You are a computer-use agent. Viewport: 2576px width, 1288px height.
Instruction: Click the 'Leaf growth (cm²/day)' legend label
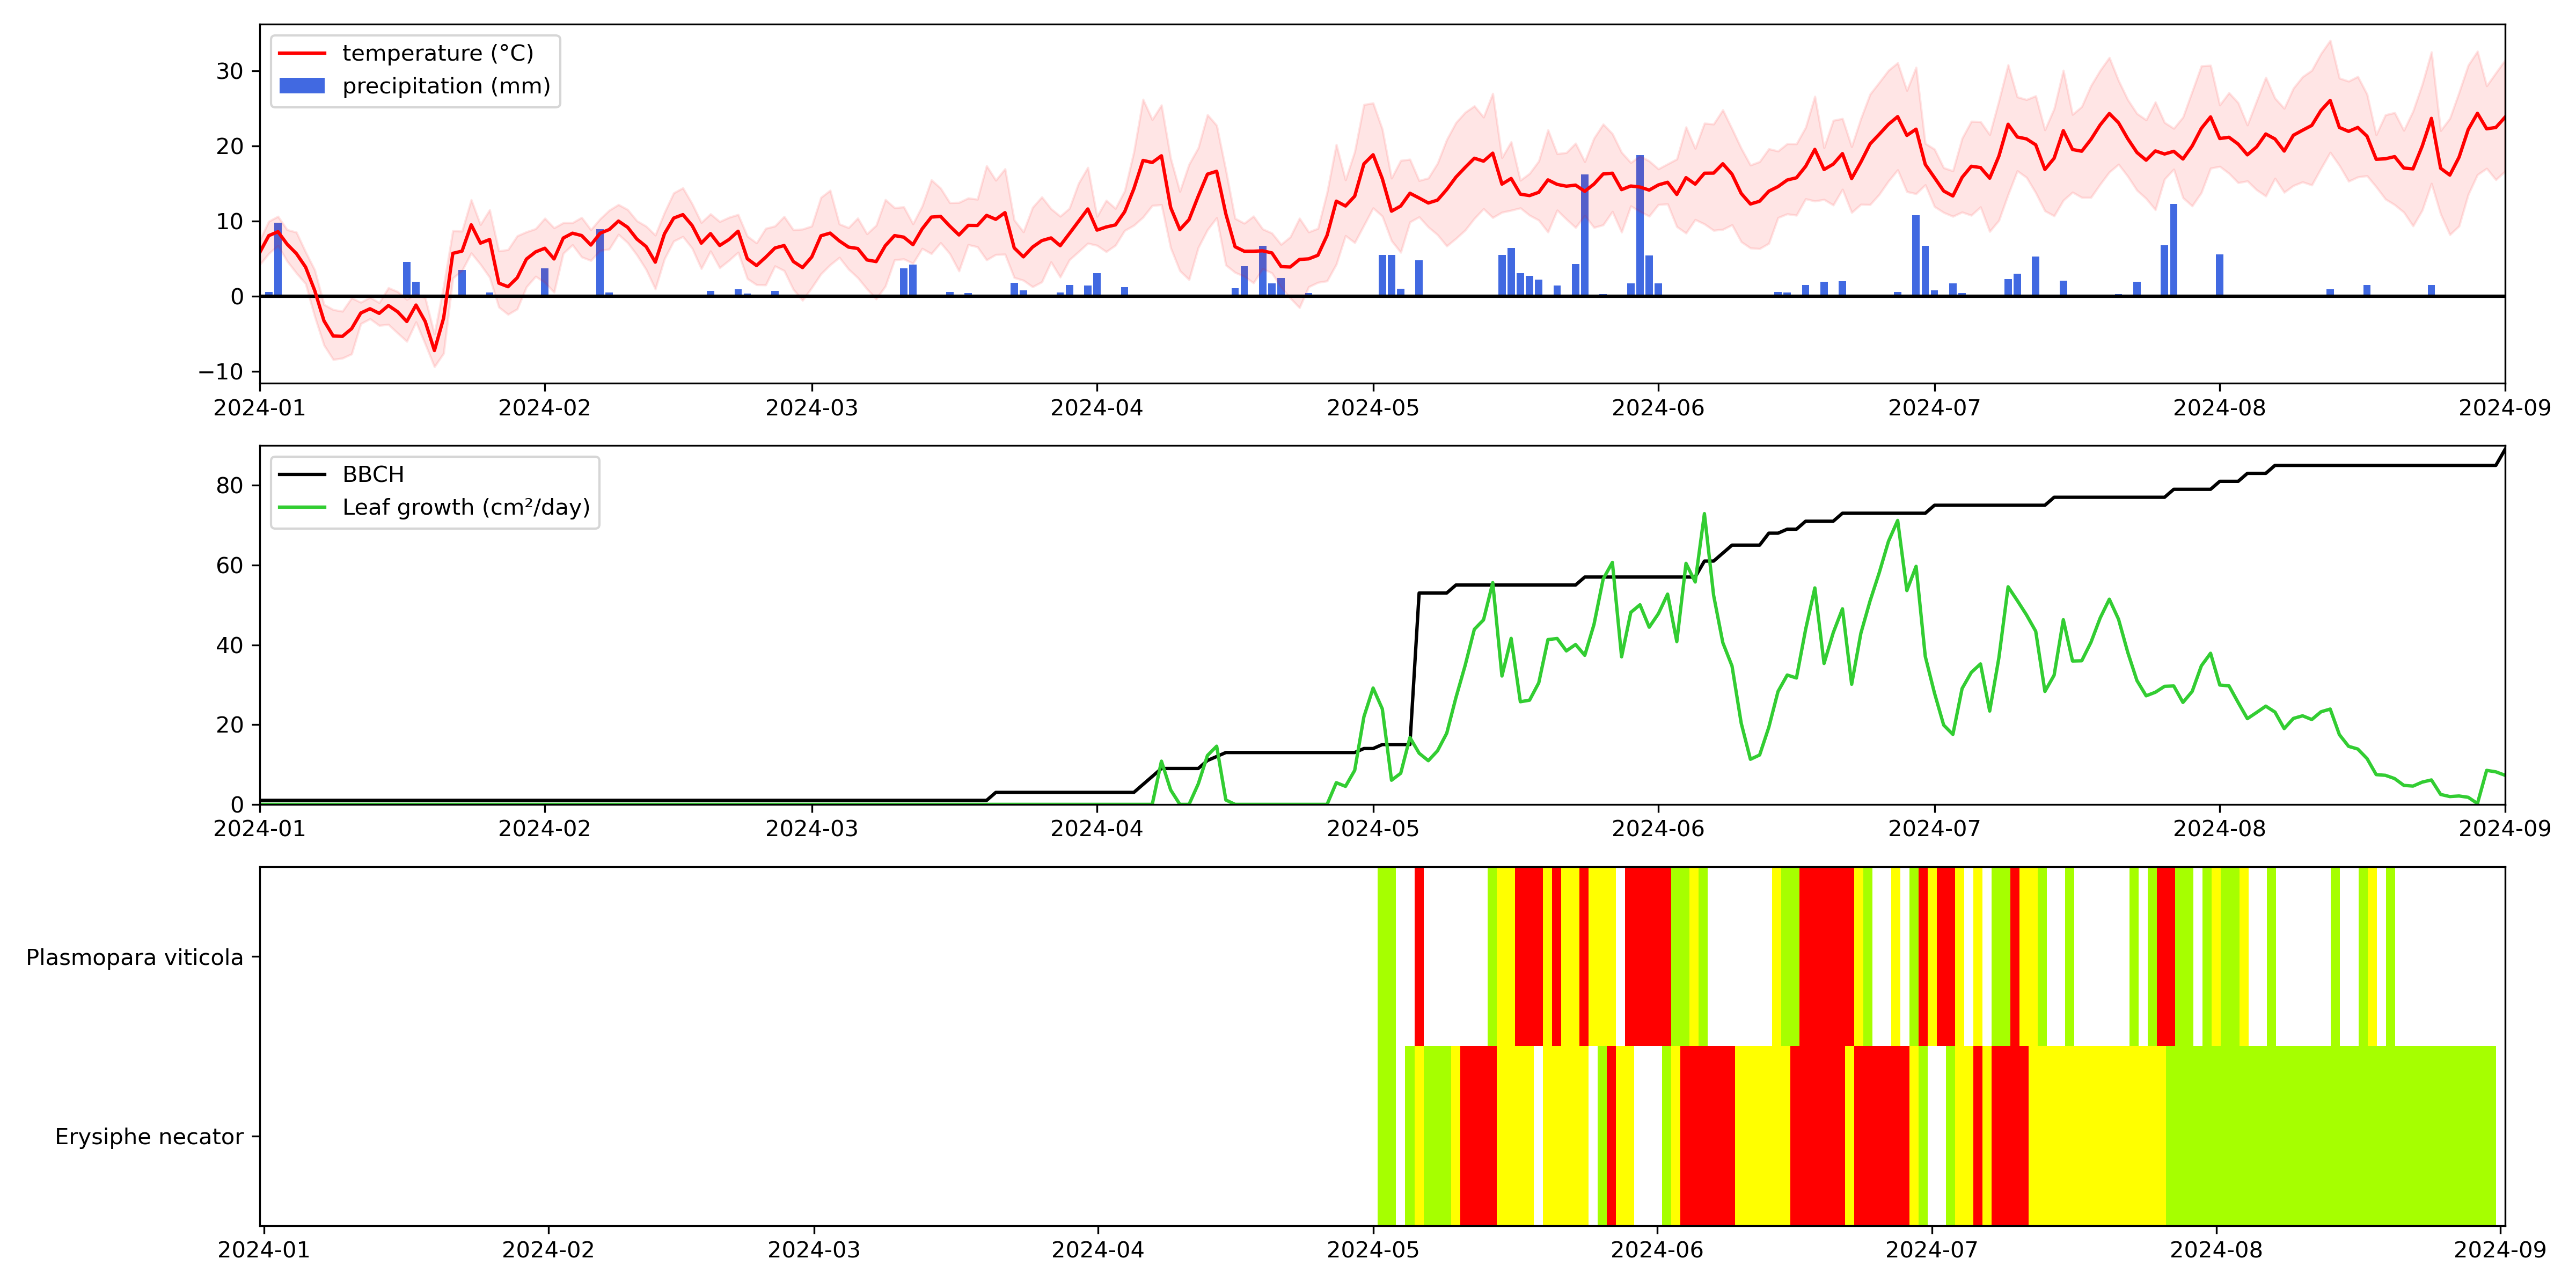tap(466, 507)
